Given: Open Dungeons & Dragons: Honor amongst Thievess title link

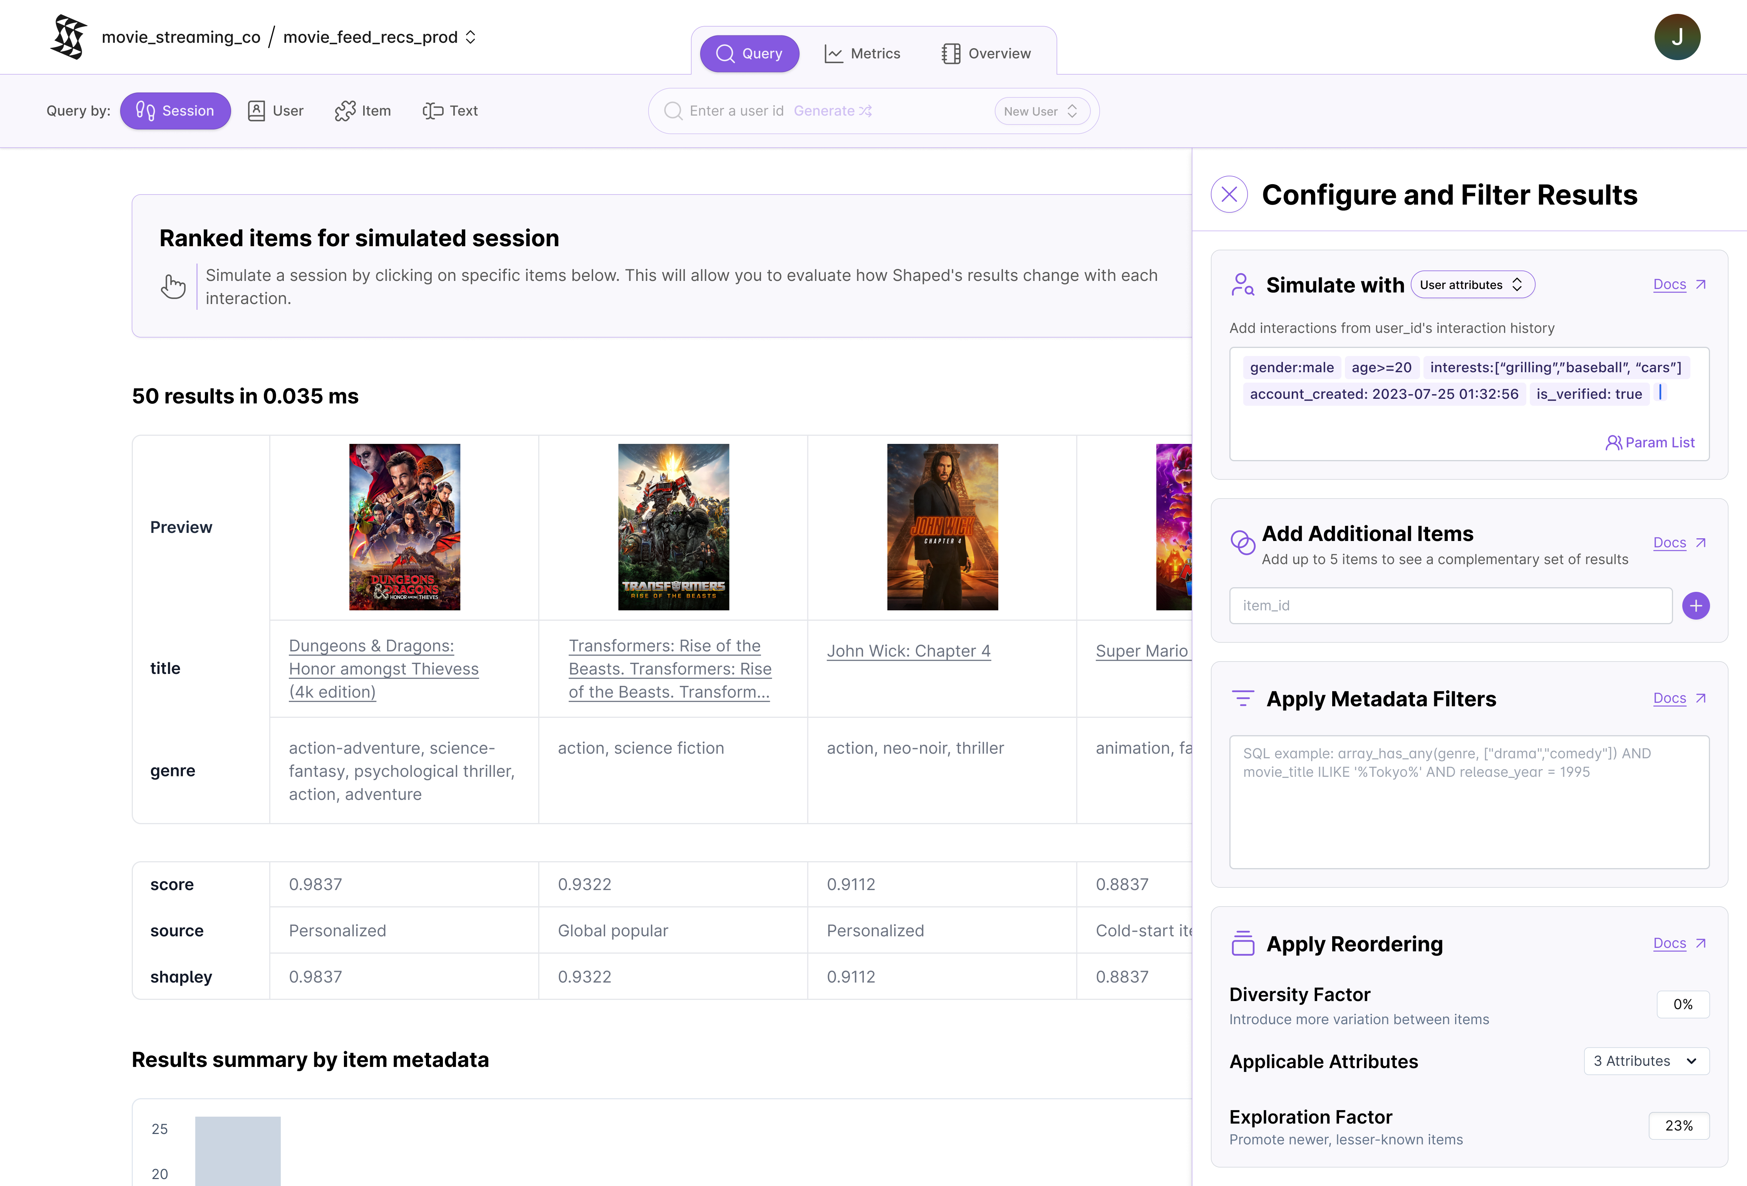Looking at the screenshot, I should pos(383,669).
